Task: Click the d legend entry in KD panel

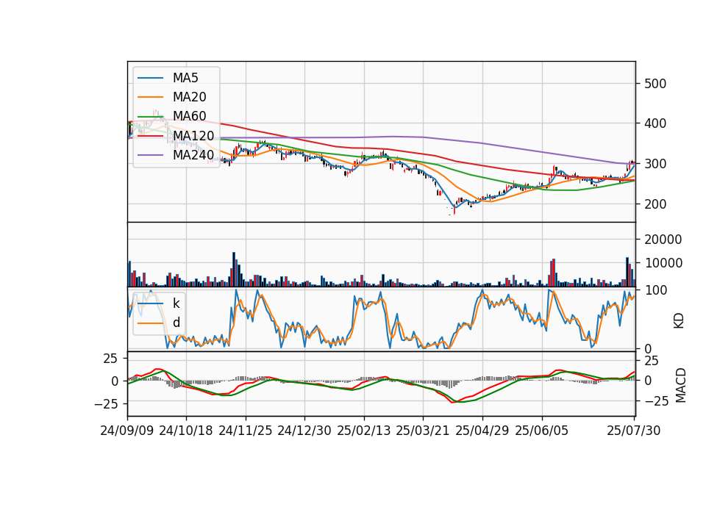Action: 176,323
